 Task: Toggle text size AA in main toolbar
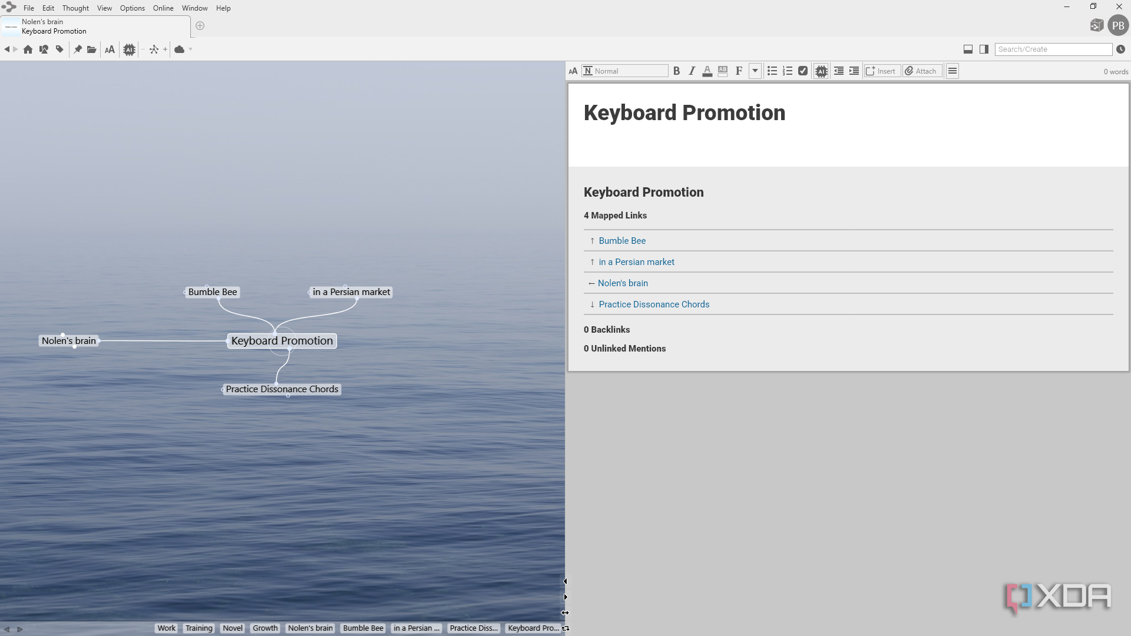coord(110,49)
